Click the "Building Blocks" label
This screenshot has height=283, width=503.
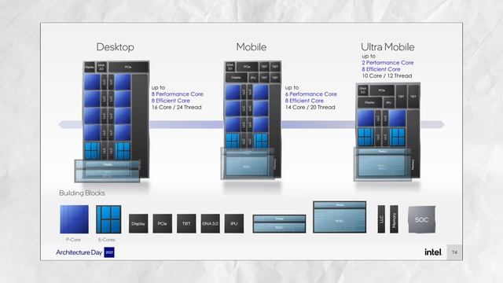tap(82, 193)
